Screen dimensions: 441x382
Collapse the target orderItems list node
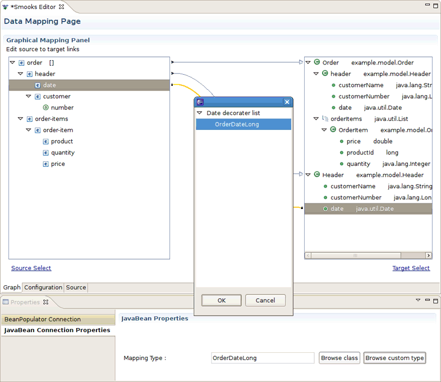(316, 119)
